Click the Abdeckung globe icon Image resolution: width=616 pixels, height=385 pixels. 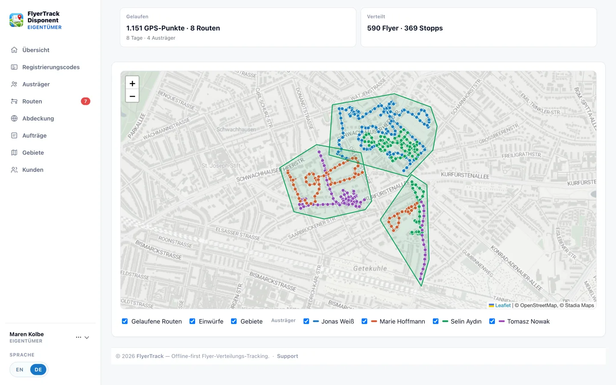[x=14, y=118]
